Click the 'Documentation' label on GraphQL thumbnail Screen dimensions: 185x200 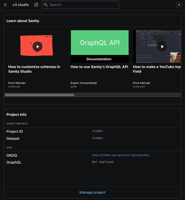[x=99, y=59]
